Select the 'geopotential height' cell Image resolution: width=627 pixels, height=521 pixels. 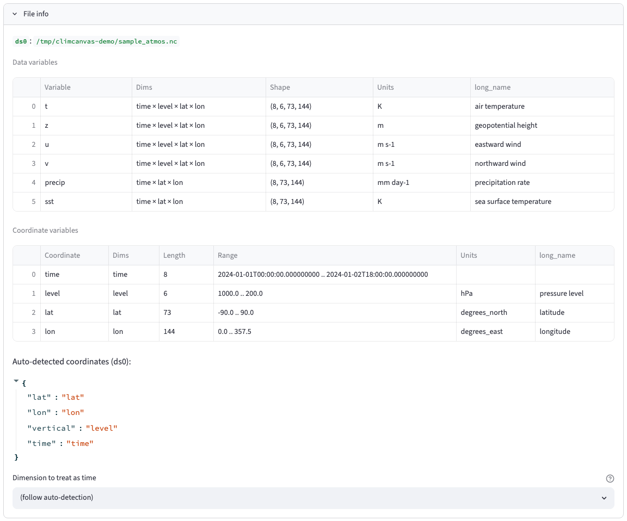[542, 126]
